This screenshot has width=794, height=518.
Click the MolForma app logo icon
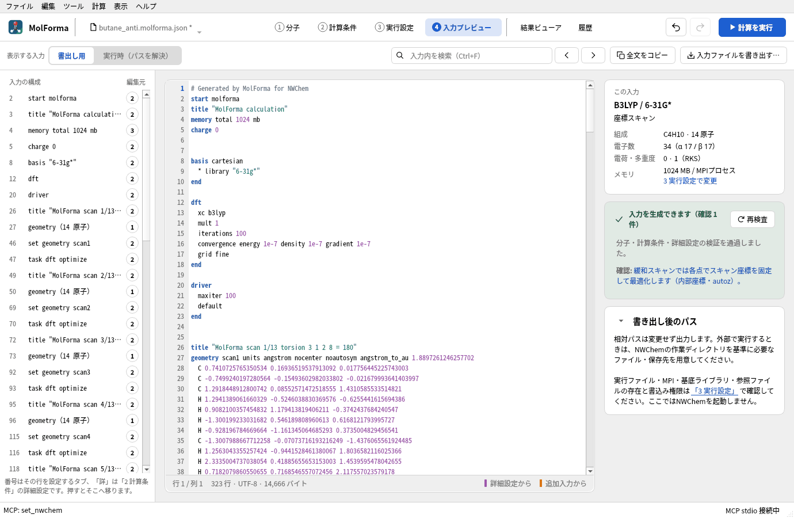pos(16,27)
